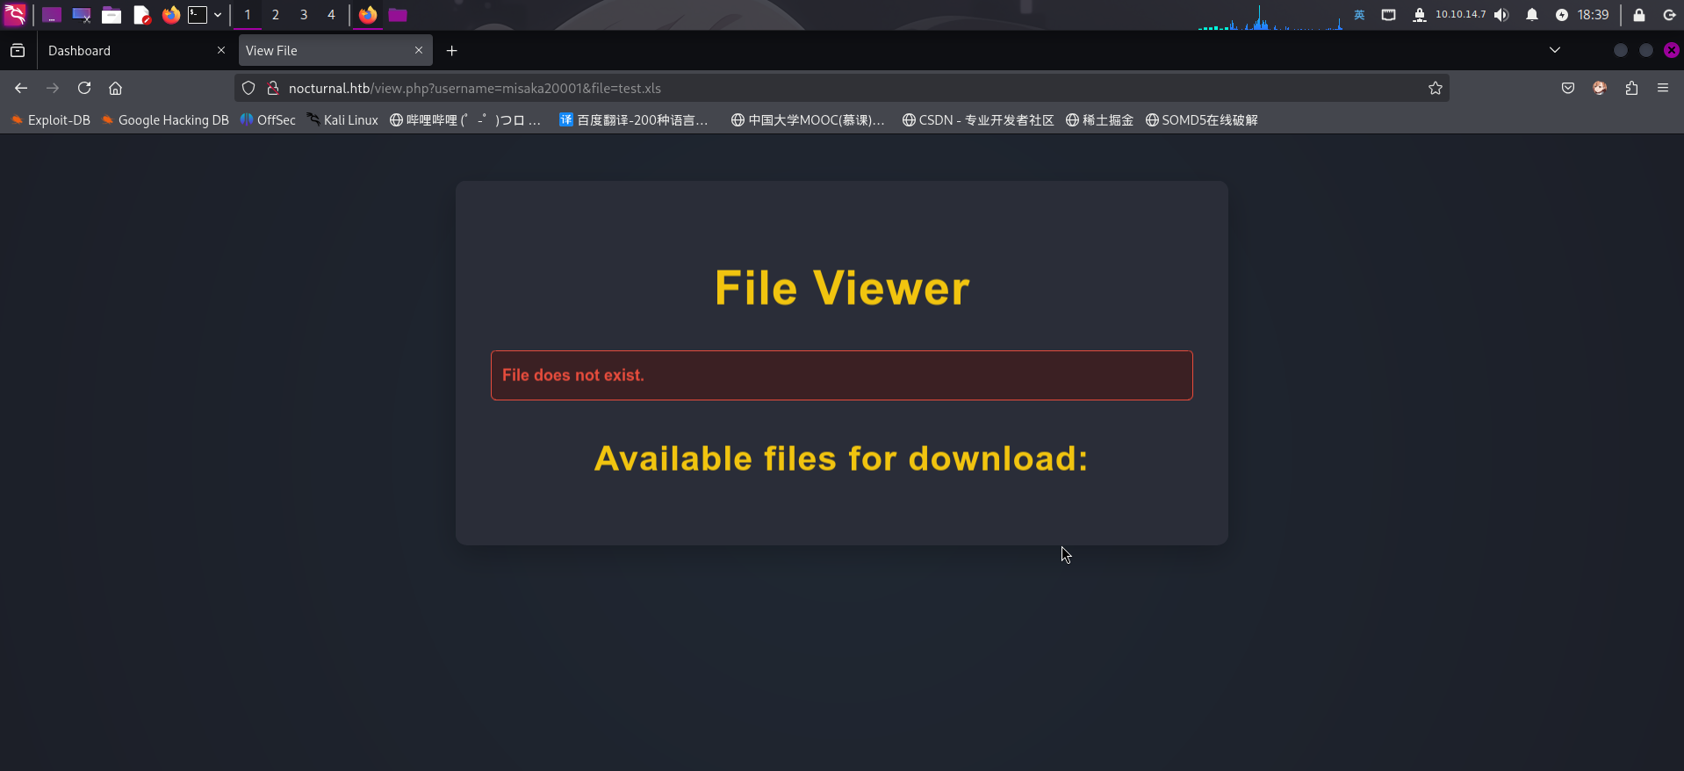Open the network connection tray icon

pyautogui.click(x=1419, y=15)
